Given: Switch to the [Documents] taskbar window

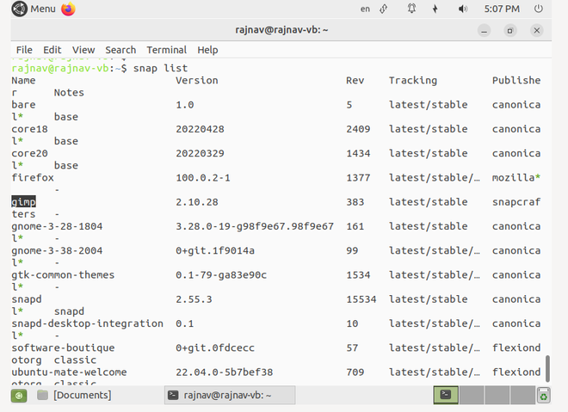Looking at the screenshot, I should [x=75, y=395].
